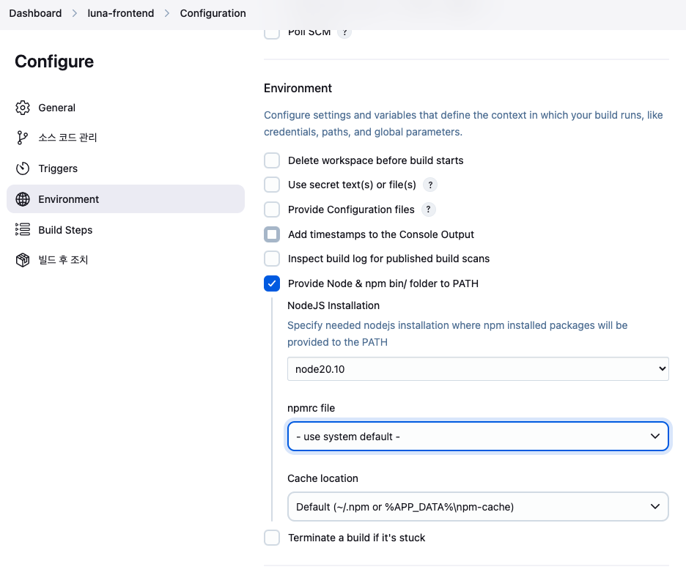Check Terminate a build if it's stuck

coord(272,538)
